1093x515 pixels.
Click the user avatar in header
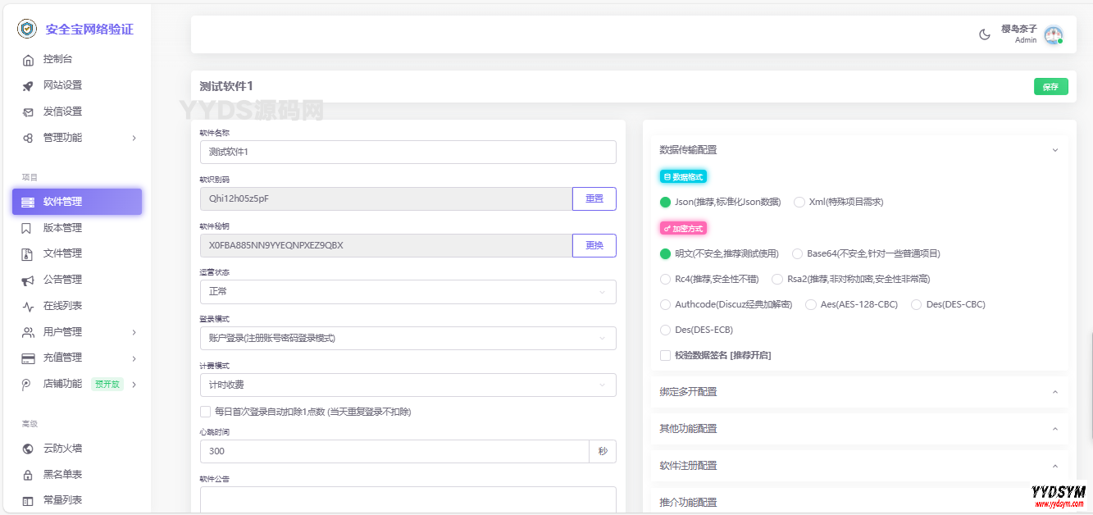click(x=1054, y=34)
